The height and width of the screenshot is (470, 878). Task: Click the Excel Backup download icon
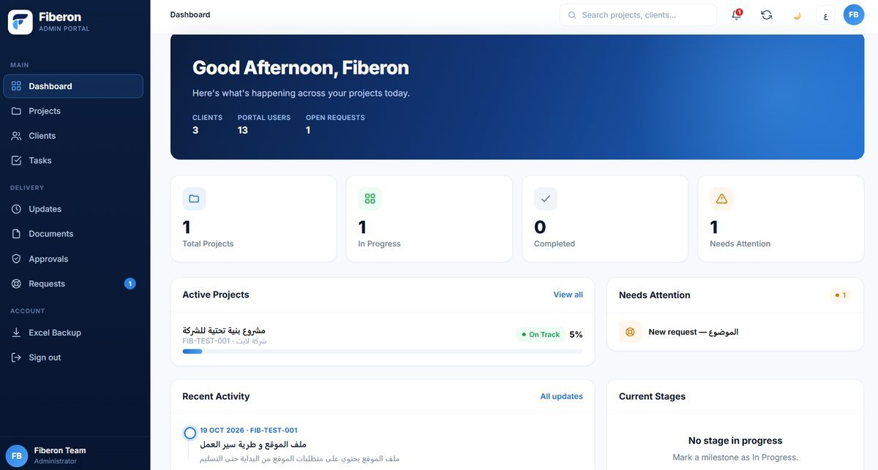16,333
